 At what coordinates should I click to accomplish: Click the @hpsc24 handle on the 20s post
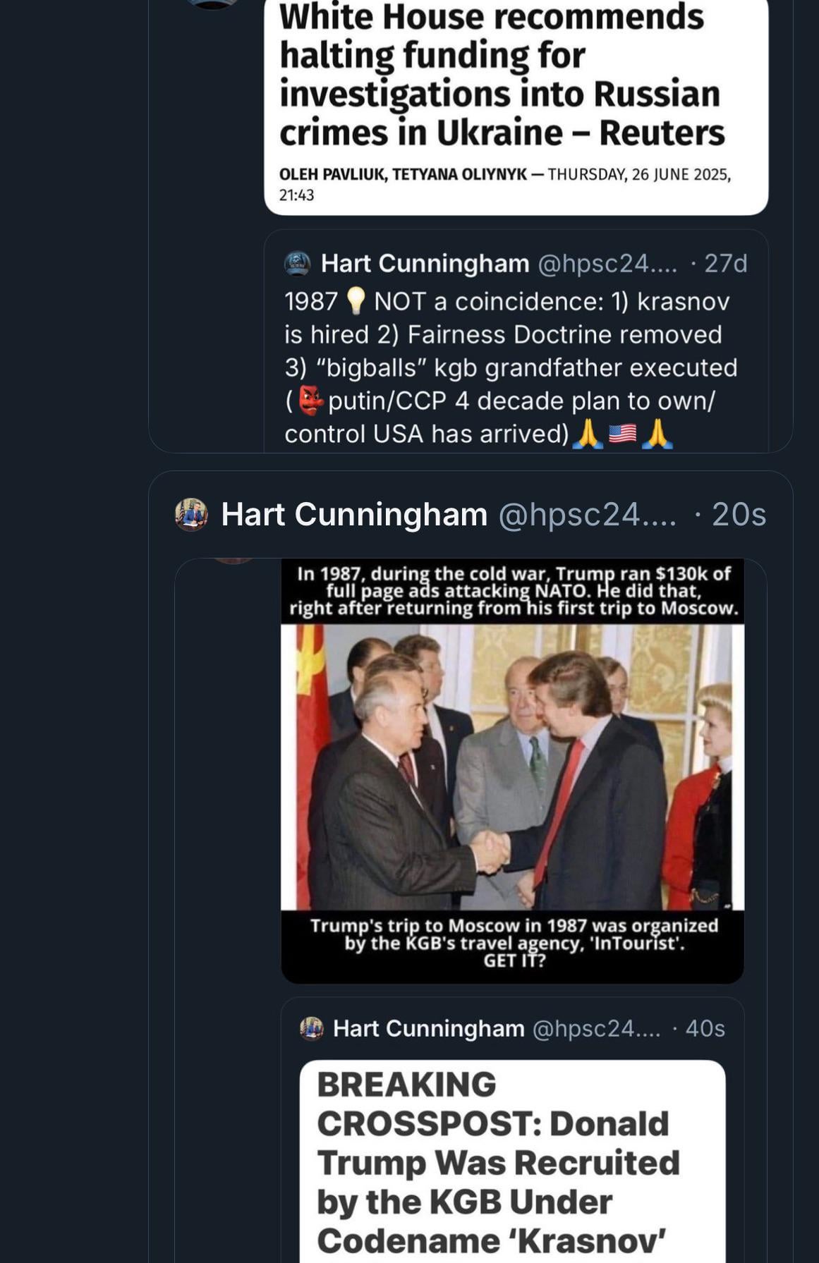587,515
